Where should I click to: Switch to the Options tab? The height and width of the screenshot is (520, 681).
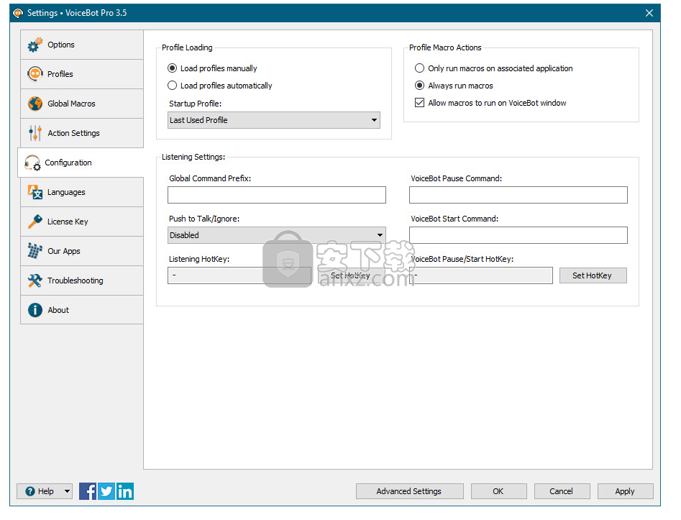[x=82, y=45]
